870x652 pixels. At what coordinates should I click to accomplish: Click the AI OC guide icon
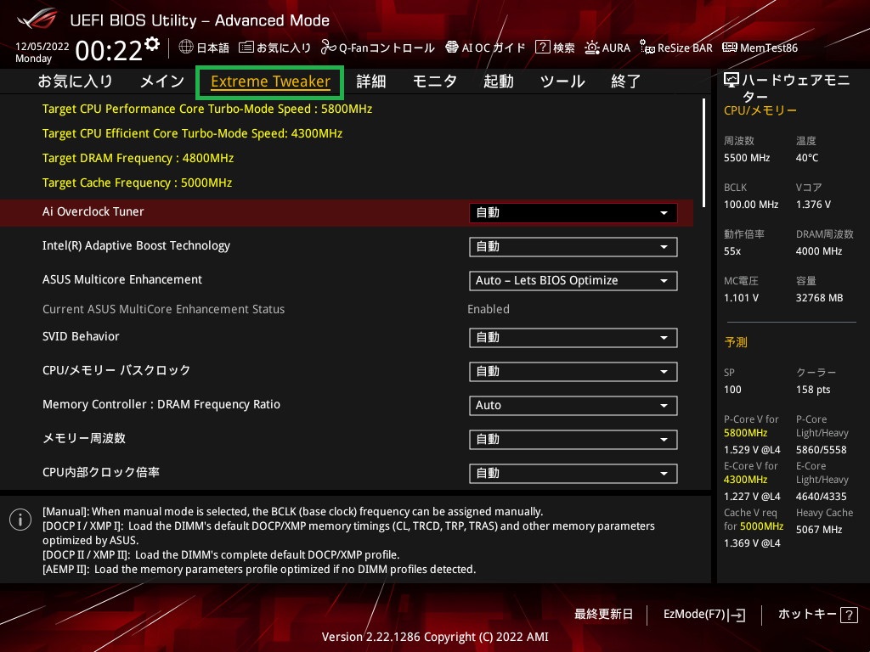(452, 48)
